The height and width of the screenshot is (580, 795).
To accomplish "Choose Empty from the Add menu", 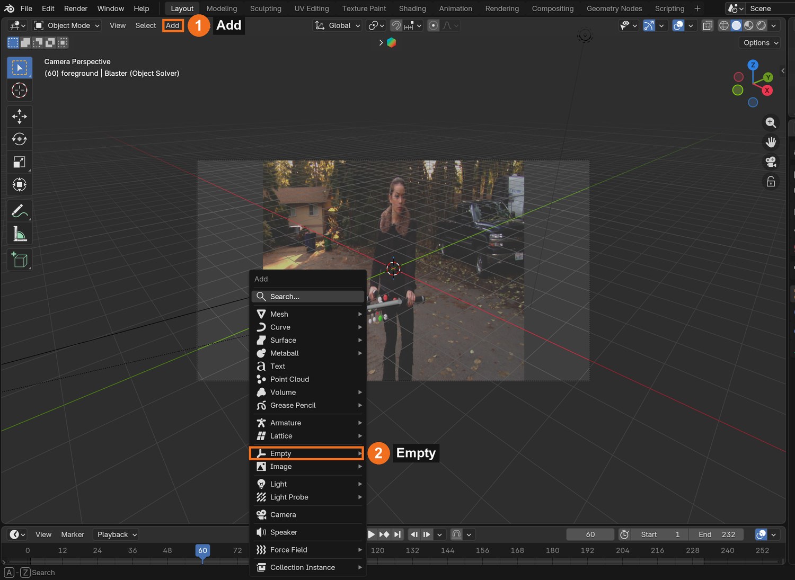I will coord(308,453).
